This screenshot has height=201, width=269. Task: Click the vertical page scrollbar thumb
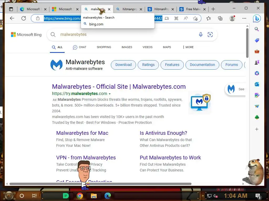[x=247, y=43]
